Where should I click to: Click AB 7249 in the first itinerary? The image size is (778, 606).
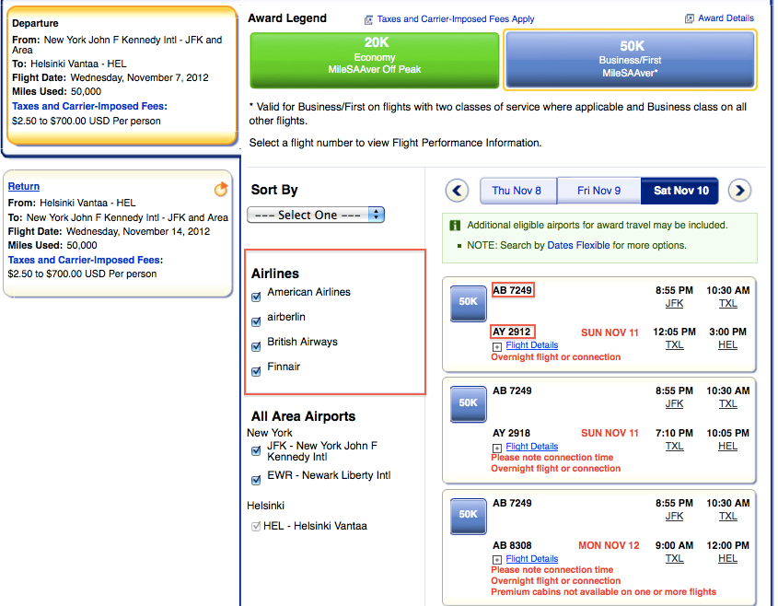pos(513,290)
